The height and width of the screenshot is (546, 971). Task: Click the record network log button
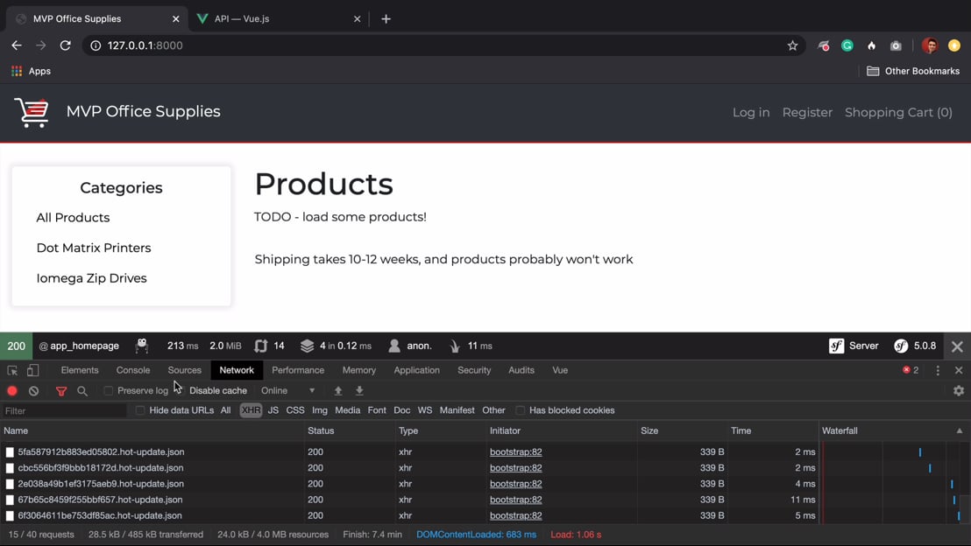click(x=12, y=391)
